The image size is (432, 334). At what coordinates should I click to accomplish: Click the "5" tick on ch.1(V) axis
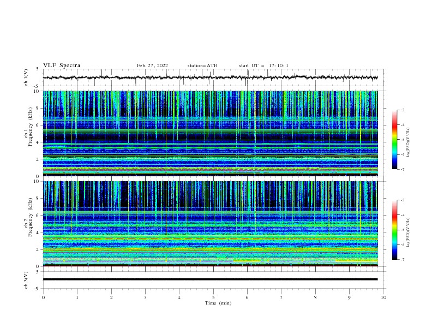click(x=38, y=69)
